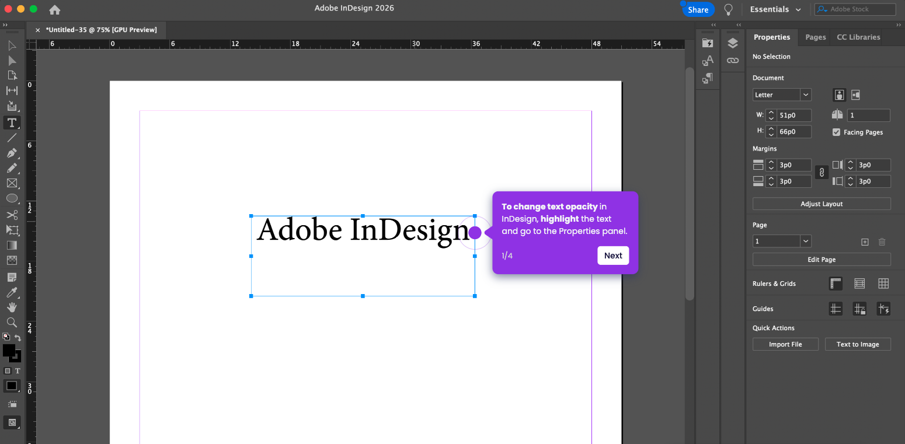Image resolution: width=905 pixels, height=444 pixels.
Task: Activate the Type tool
Action: point(12,123)
